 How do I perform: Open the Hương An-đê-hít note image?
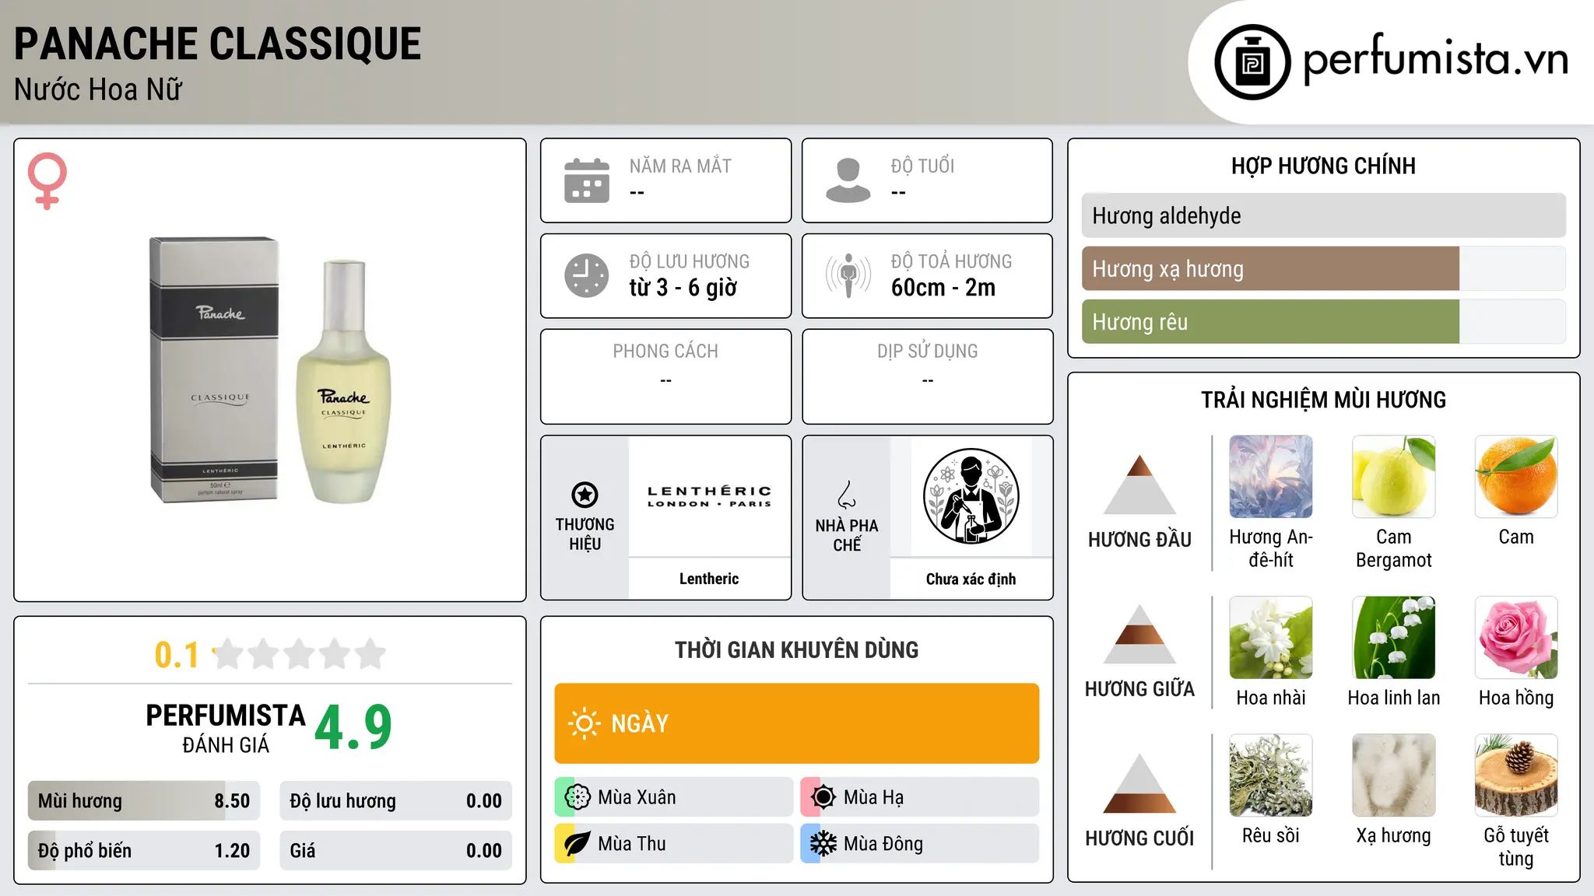coord(1271,477)
